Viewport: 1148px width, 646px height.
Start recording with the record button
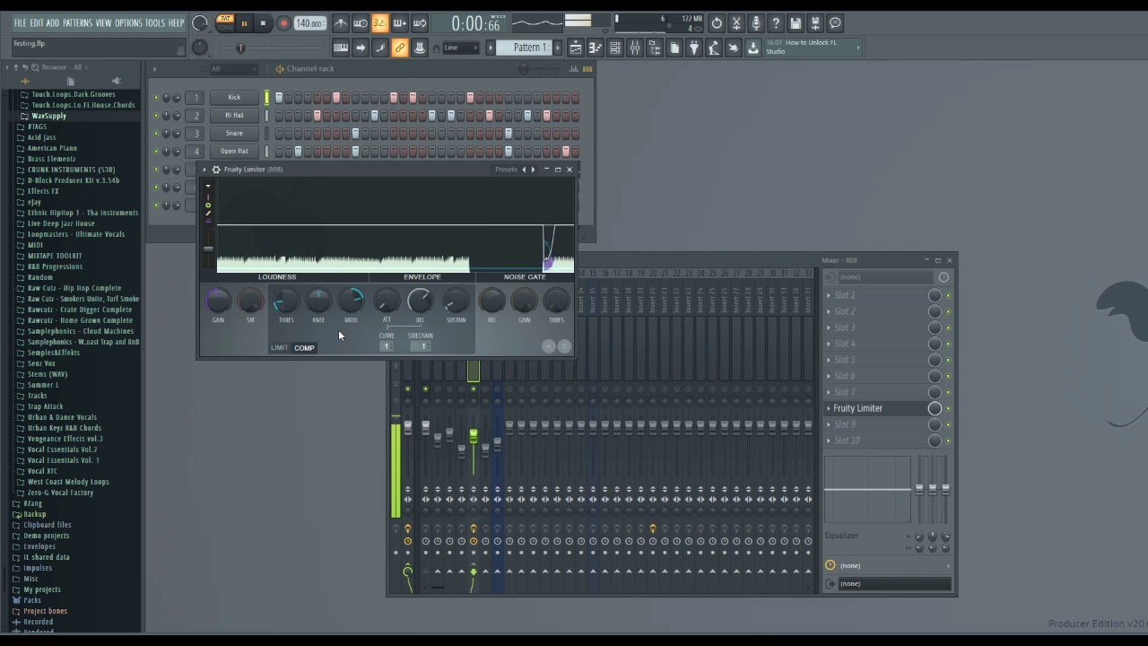point(283,24)
